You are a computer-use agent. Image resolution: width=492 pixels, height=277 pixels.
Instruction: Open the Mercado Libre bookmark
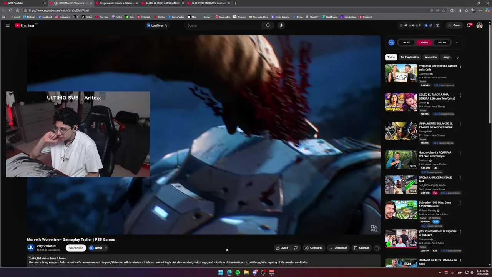pyautogui.click(x=259, y=17)
